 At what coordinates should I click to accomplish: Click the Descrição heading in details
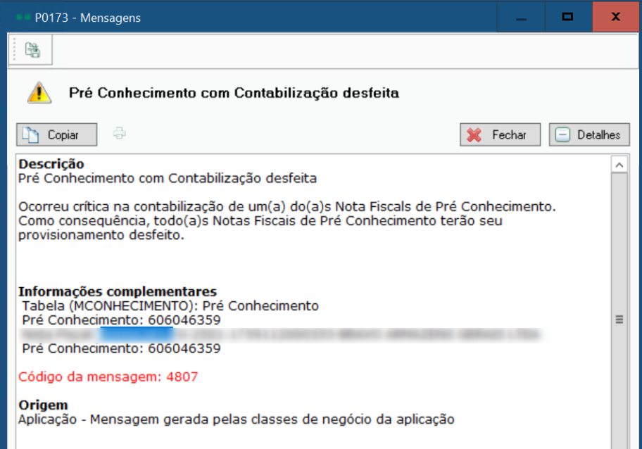click(51, 164)
